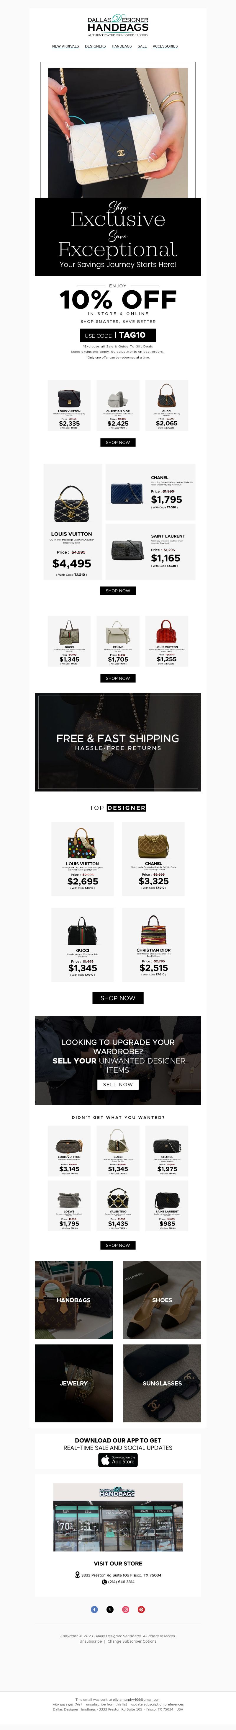
Task: Open the Designers menu link
Action: coord(95,46)
